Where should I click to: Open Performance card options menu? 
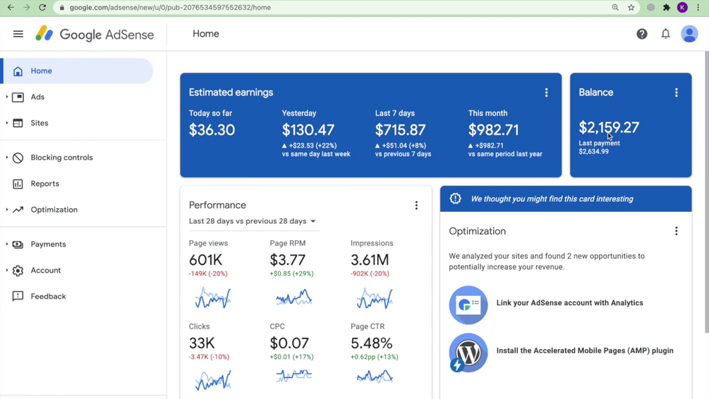[x=416, y=206]
